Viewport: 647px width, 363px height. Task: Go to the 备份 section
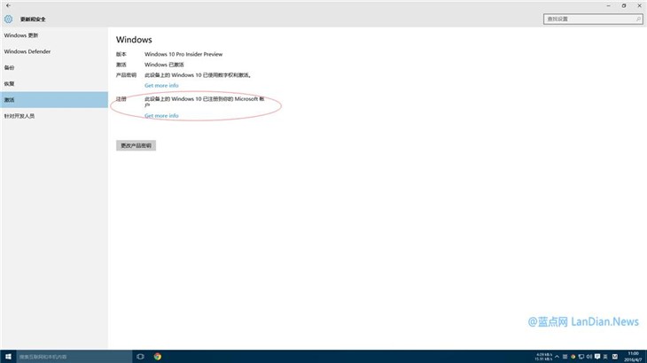(10, 67)
